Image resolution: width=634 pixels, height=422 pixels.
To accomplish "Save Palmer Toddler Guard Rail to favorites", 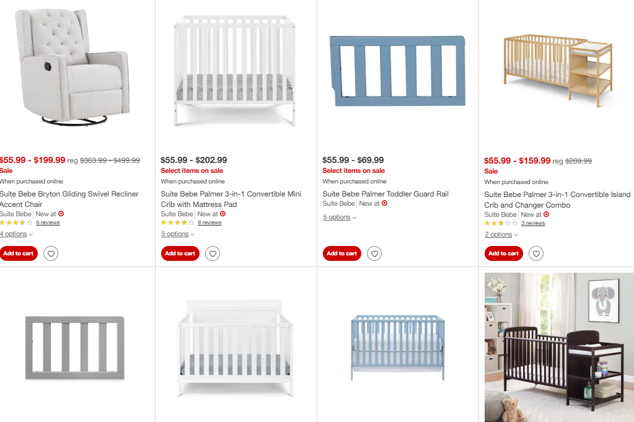I will click(x=374, y=253).
